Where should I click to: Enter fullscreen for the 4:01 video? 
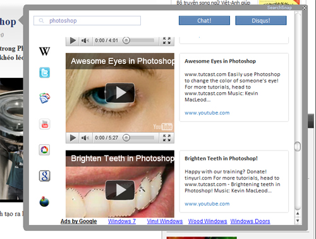coord(167,40)
